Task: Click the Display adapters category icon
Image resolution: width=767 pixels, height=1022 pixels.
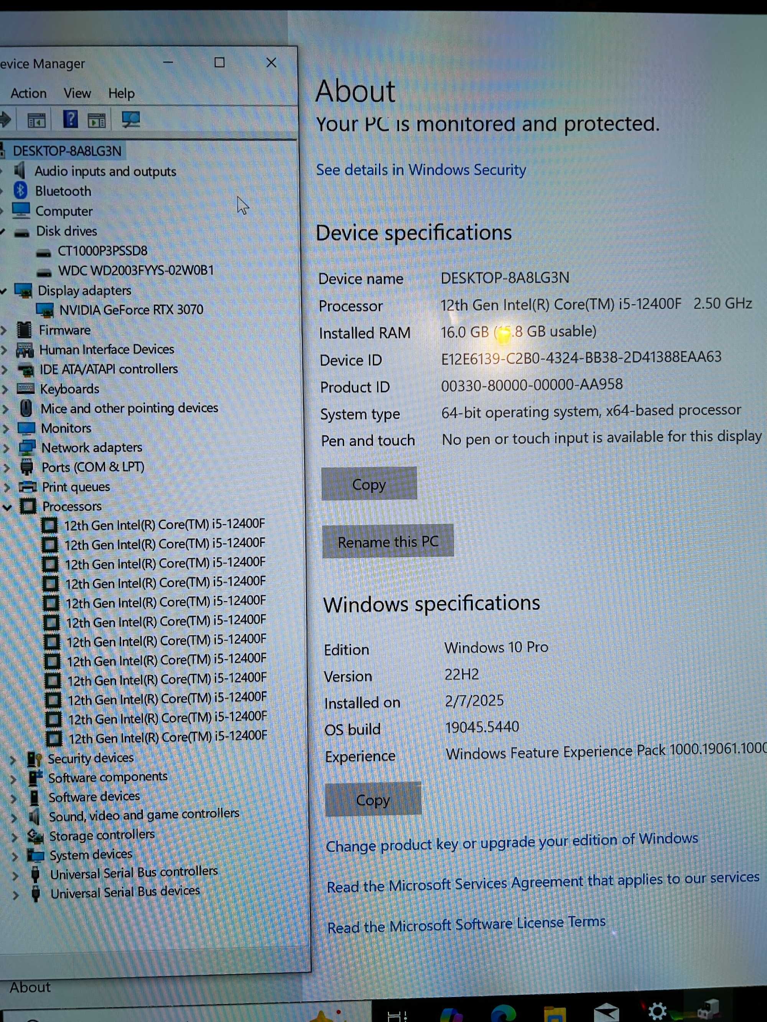Action: [23, 290]
